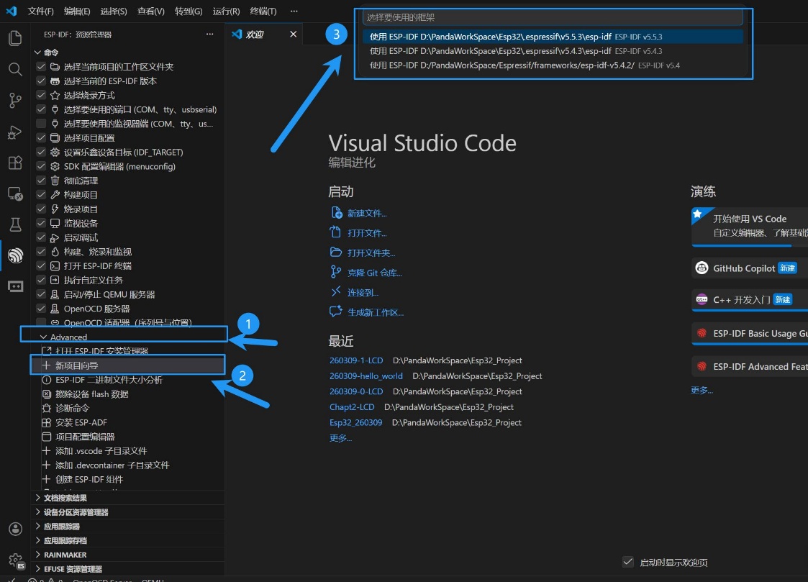The width and height of the screenshot is (808, 582).
Task: Open the 选择(S) menu
Action: coord(114,12)
